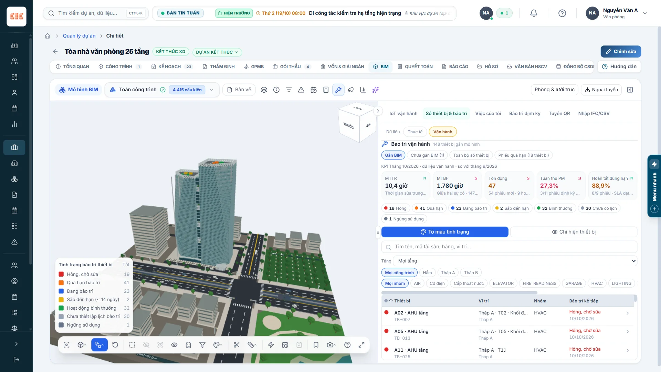
Task: Click the equipment search field Tìm tên, mã tài sản
Action: coord(509,247)
